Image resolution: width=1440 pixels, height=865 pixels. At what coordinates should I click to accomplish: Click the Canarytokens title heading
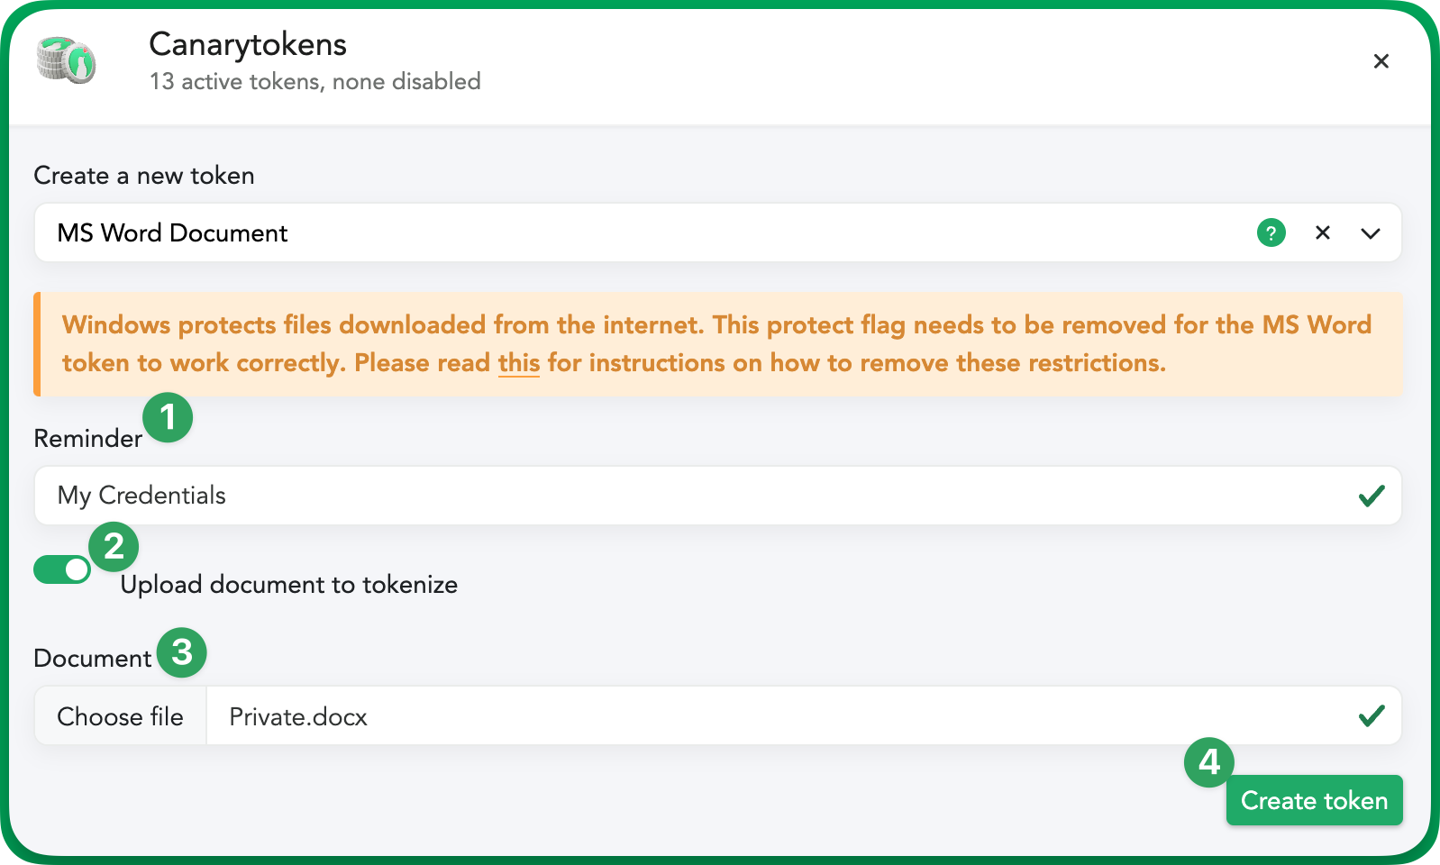(x=248, y=44)
